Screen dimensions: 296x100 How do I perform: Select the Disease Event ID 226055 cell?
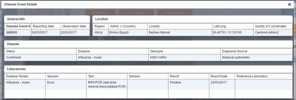(18, 32)
